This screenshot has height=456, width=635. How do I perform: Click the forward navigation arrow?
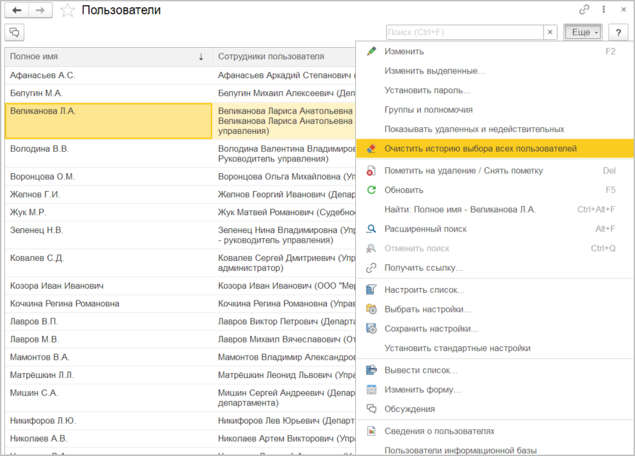pyautogui.click(x=41, y=10)
